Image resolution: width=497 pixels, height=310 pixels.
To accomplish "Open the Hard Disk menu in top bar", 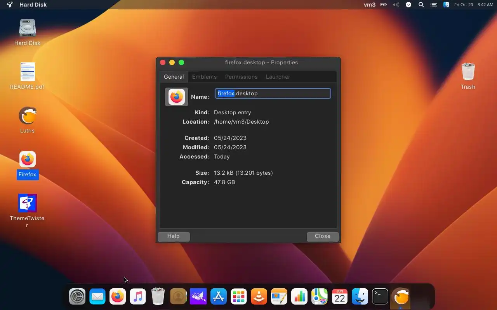I will pos(33,5).
